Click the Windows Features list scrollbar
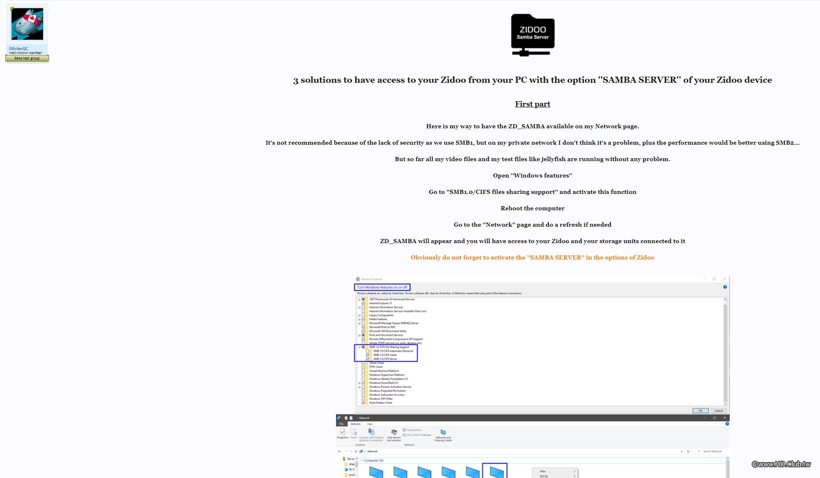The height and width of the screenshot is (478, 820). [725, 351]
